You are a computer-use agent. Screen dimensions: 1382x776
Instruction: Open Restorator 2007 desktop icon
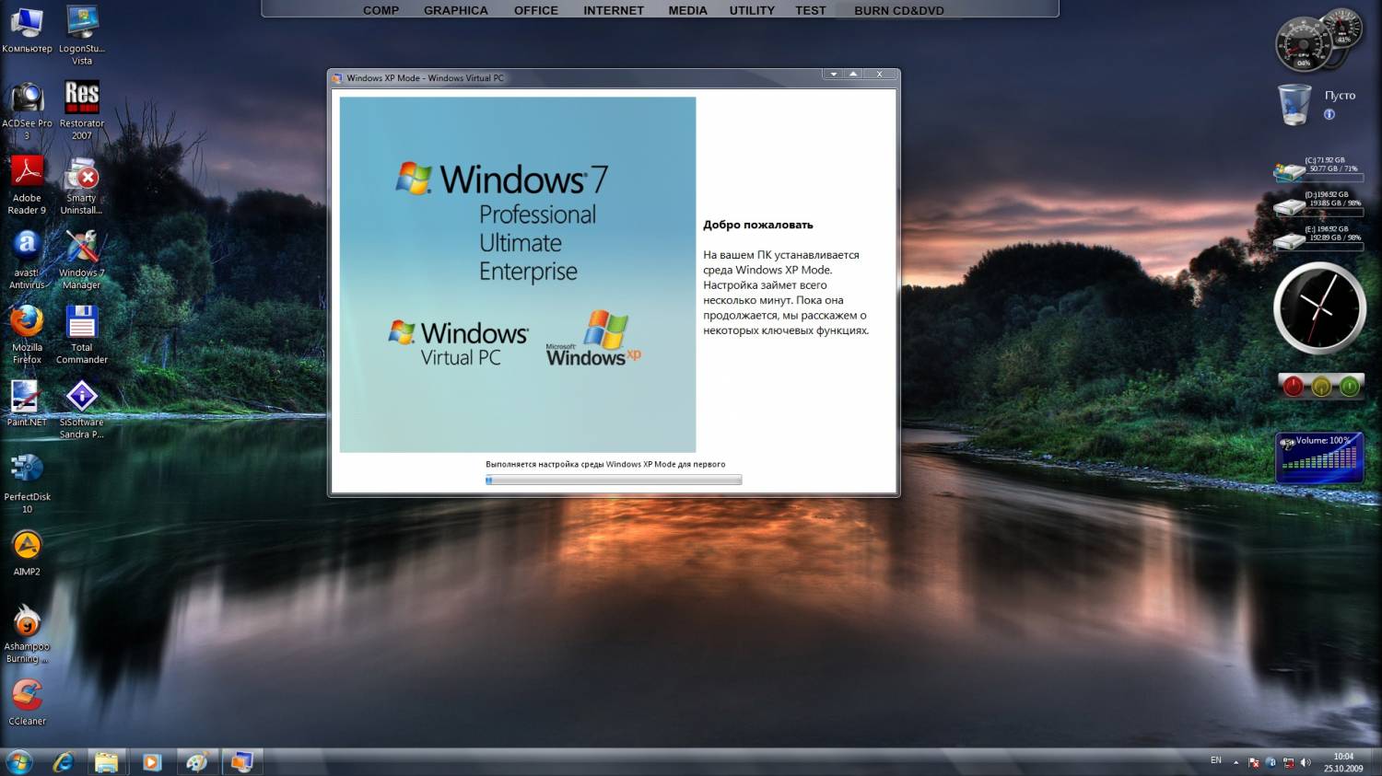[82, 110]
